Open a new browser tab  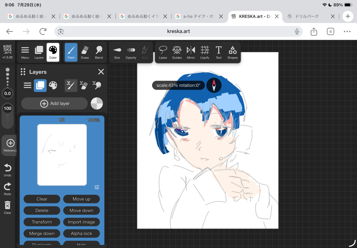(x=348, y=16)
